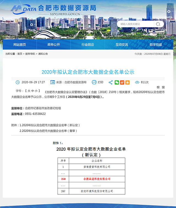Viewport: 176px width, 208px height.
Task: Expand the 互动交流 navigation menu
Action: (x=122, y=44)
